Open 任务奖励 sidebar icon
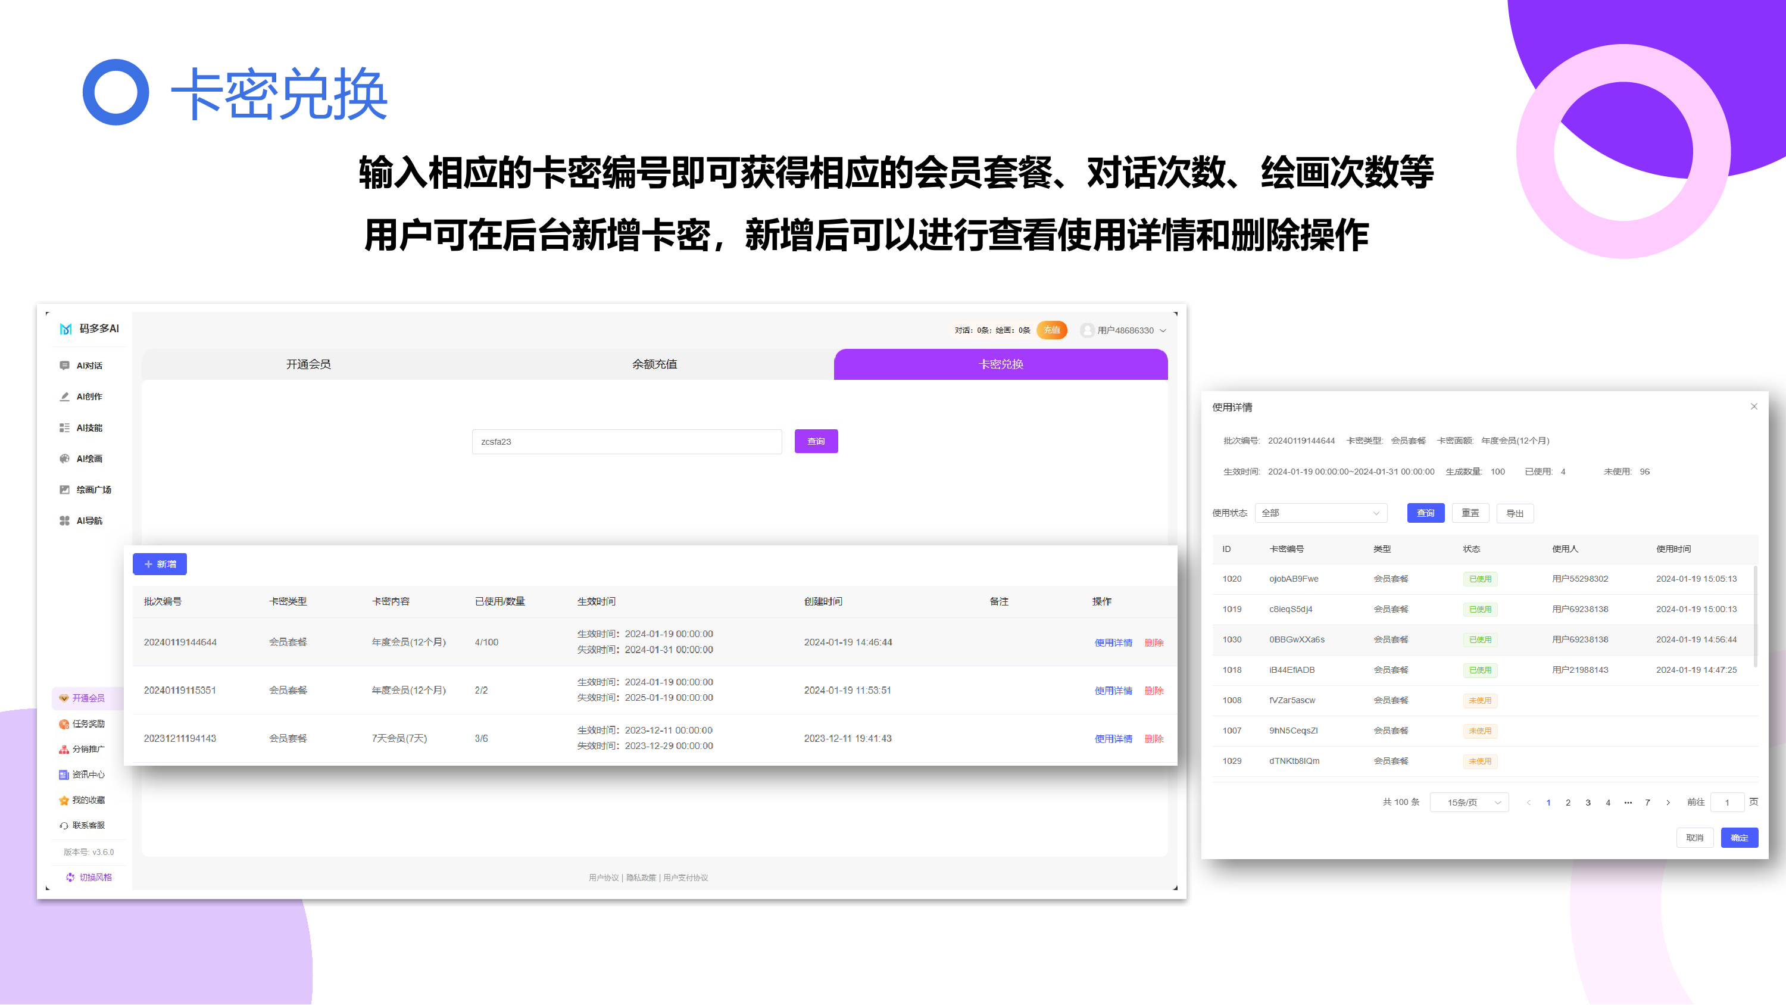This screenshot has height=1005, width=1786. click(64, 724)
